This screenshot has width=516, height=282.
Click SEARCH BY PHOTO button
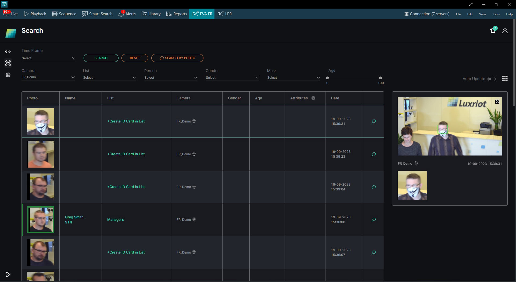(177, 58)
